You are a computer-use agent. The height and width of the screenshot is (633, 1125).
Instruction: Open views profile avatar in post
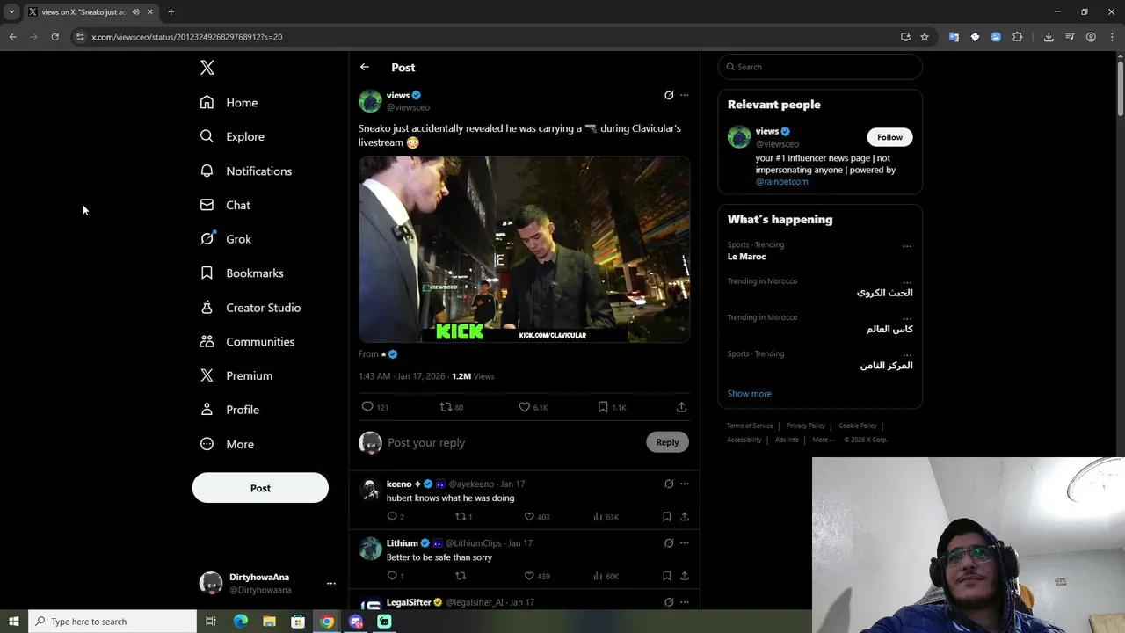pyautogui.click(x=370, y=101)
